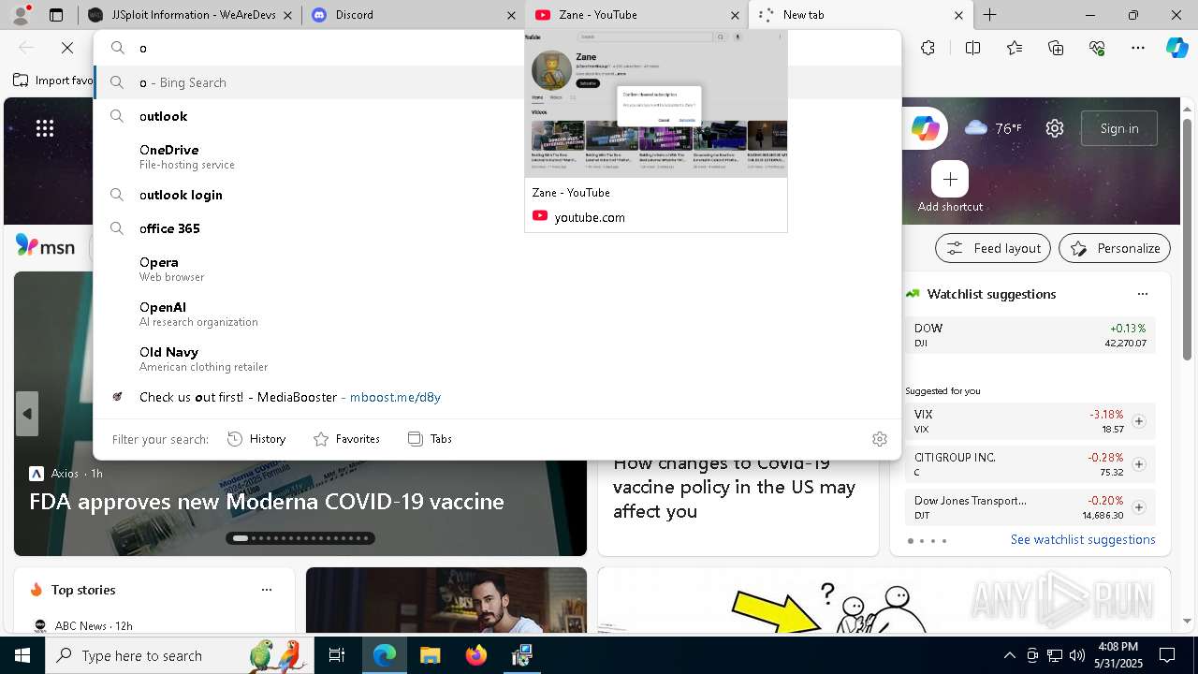
Task: Open address bar search settings gear
Action: 880,439
